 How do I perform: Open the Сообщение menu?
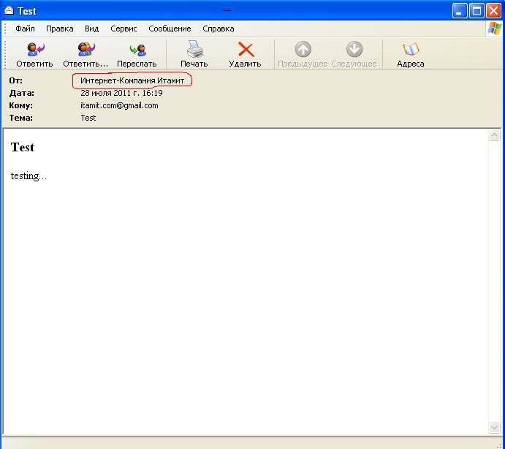[x=170, y=29]
